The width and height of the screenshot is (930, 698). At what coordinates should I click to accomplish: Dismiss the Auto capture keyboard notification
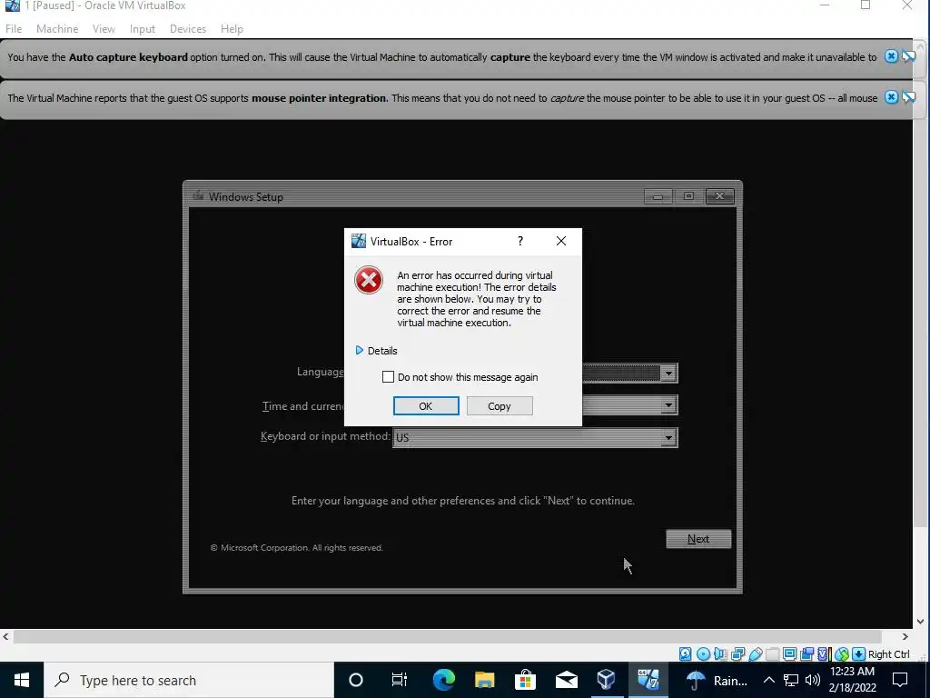[891, 56]
